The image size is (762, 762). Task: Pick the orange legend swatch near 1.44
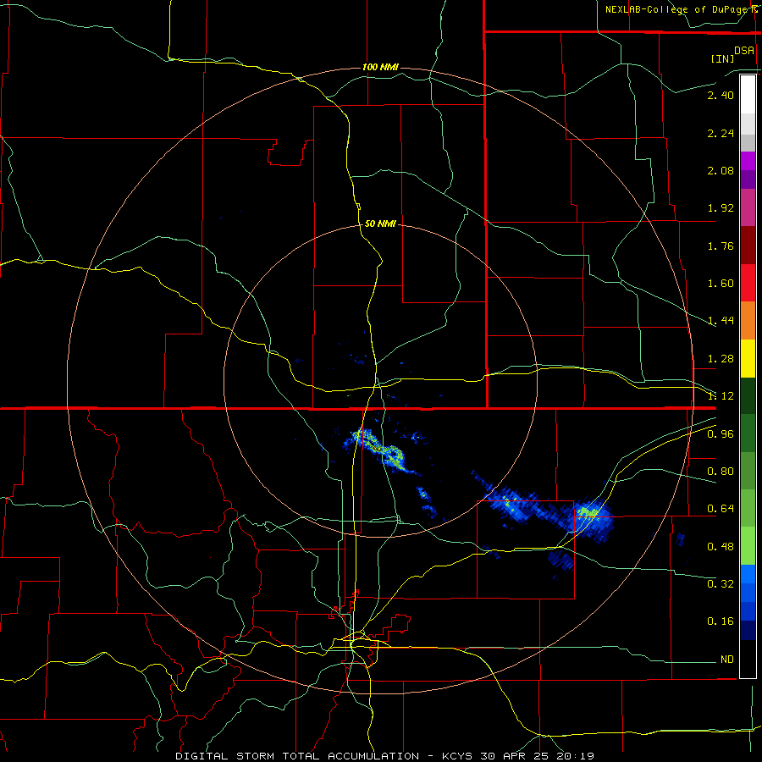[x=748, y=321]
